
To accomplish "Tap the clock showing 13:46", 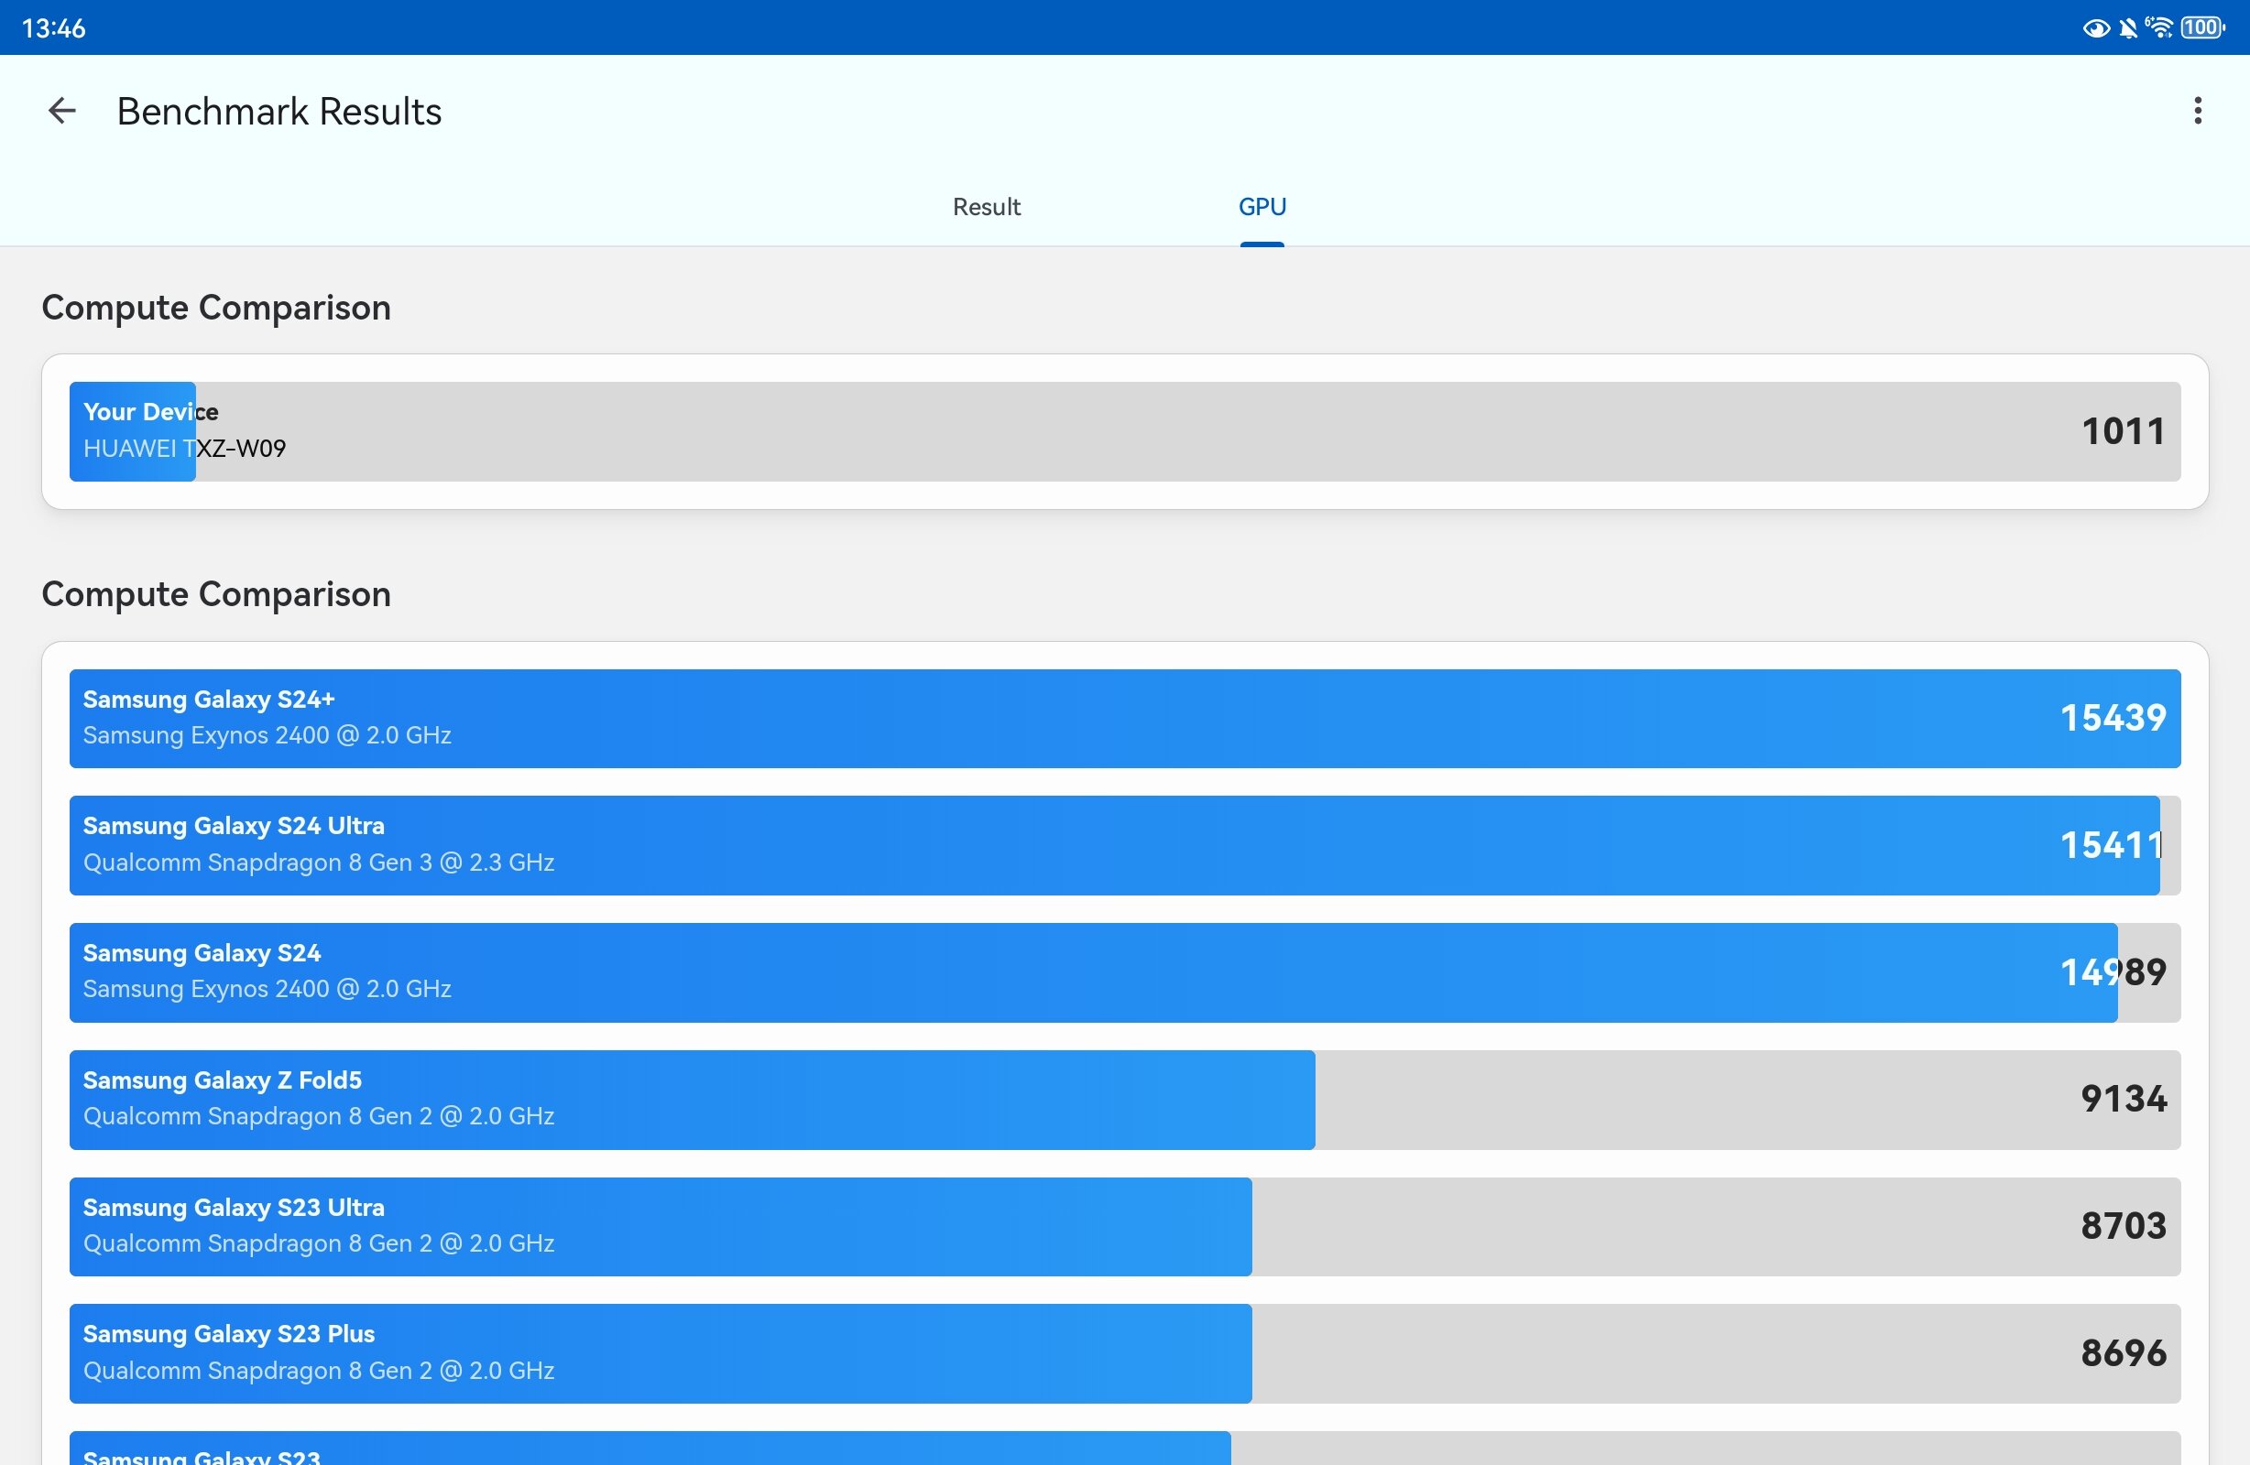I will (x=54, y=28).
